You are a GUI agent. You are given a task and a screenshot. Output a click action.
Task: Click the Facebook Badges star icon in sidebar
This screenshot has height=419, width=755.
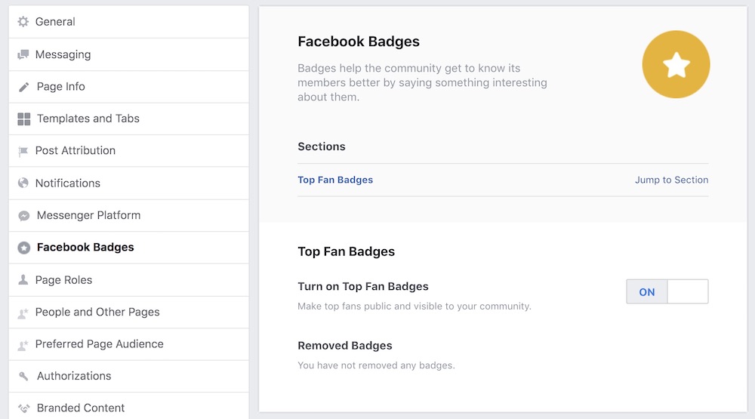pyautogui.click(x=24, y=248)
